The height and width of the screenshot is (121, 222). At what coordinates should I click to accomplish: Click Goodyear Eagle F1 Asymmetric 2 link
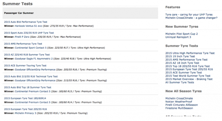point(34,59)
